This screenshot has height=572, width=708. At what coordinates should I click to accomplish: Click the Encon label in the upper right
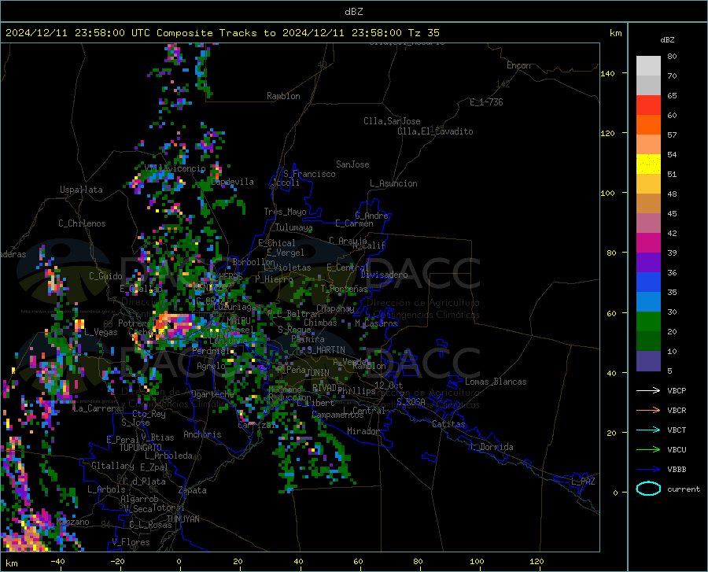(518, 65)
